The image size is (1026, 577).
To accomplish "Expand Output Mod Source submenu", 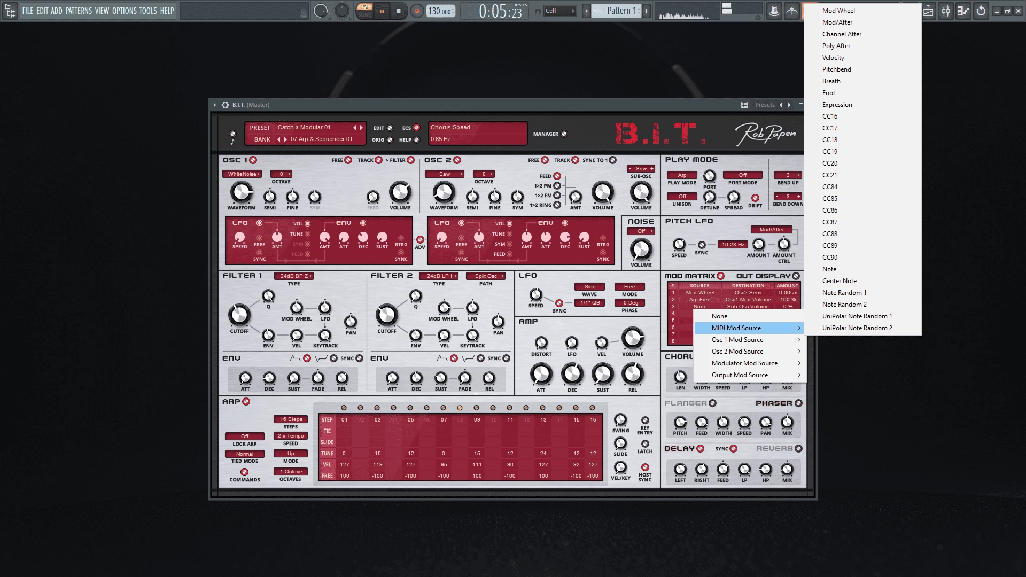I will coord(750,375).
